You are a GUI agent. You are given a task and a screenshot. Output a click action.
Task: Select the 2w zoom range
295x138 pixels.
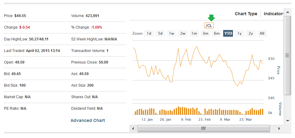pos(183,33)
